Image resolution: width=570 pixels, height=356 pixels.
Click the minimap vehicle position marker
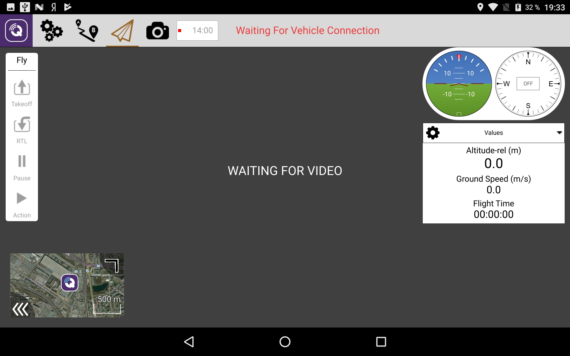[70, 282]
